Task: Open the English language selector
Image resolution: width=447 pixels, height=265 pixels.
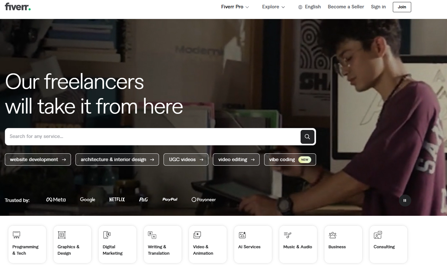Action: point(309,7)
